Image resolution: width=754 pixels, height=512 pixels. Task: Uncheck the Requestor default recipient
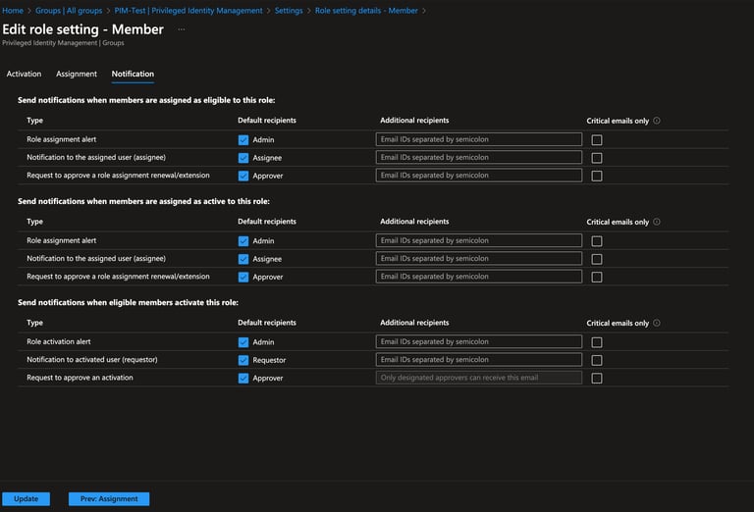(243, 360)
